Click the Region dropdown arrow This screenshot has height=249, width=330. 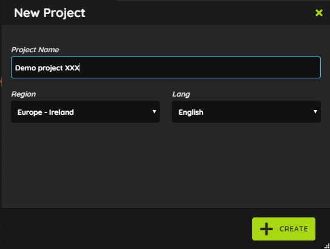[154, 112]
